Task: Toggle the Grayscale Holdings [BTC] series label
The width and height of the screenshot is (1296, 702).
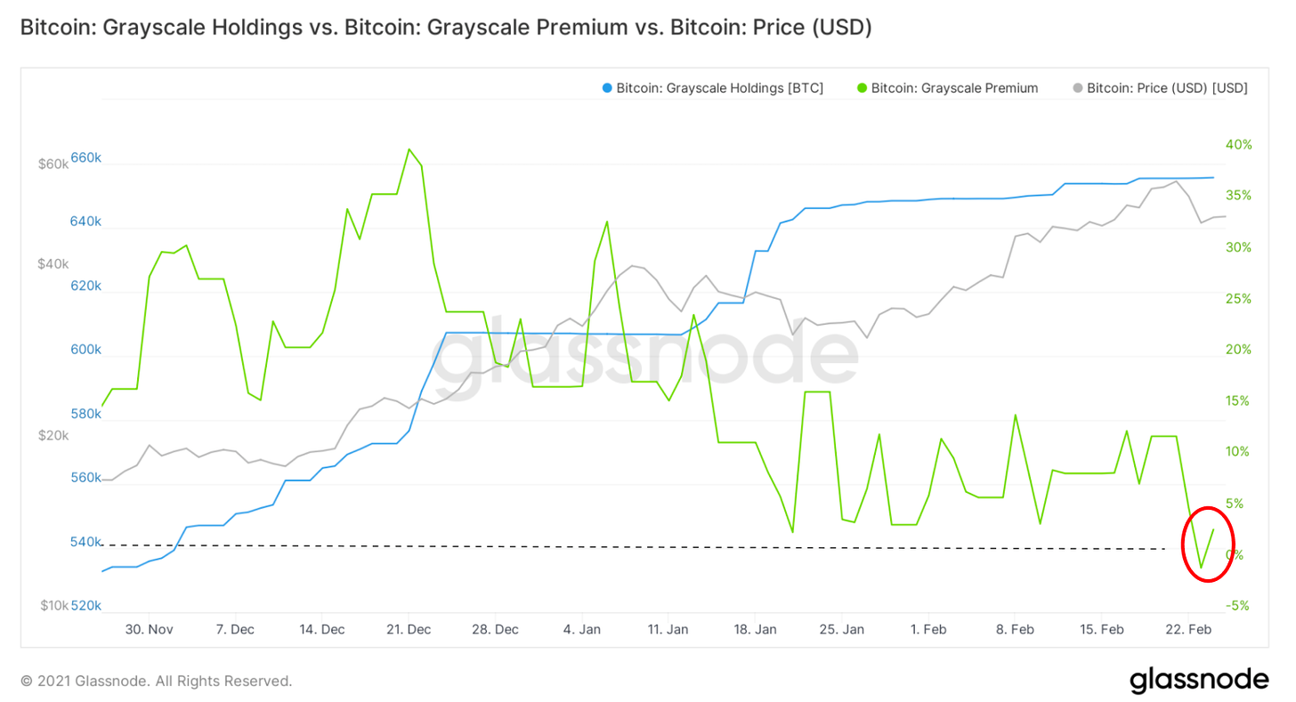Action: click(719, 88)
